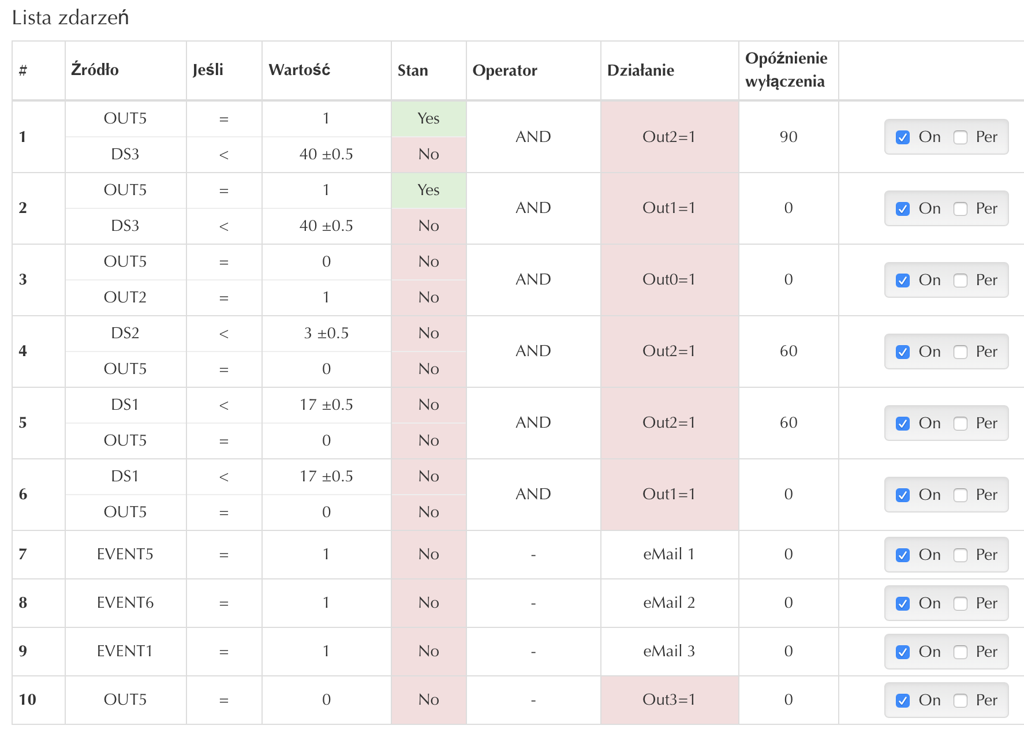The height and width of the screenshot is (733, 1024).
Task: Click the green Yes state in row 2
Action: (428, 190)
